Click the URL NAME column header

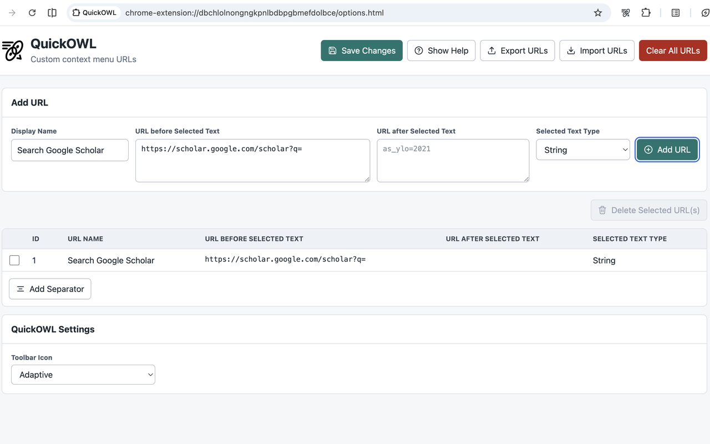[85, 239]
